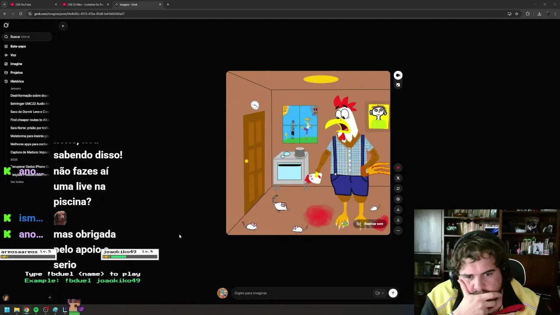Bookmark this page with the star icon
Image resolution: width=560 pixels, height=315 pixels.
pos(517,14)
